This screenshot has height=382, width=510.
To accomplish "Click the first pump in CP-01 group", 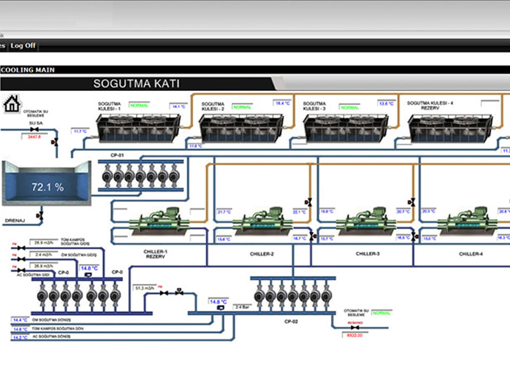I will pos(106,174).
